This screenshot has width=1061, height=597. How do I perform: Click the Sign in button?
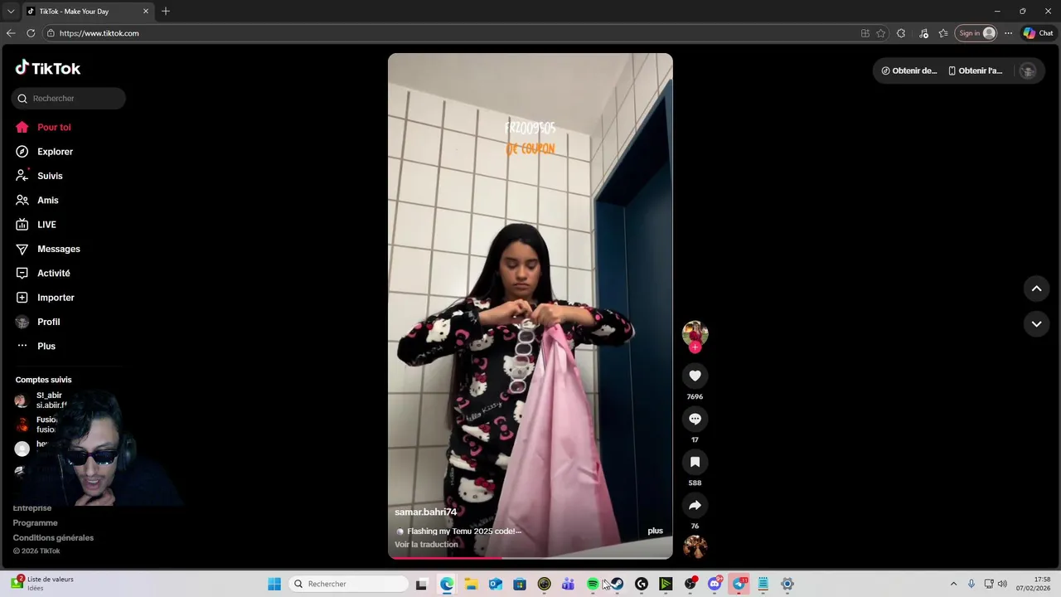click(976, 33)
